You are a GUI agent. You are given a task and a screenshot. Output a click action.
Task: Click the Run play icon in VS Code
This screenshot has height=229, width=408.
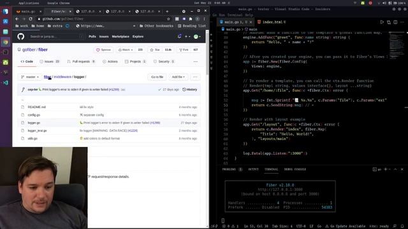point(382,22)
